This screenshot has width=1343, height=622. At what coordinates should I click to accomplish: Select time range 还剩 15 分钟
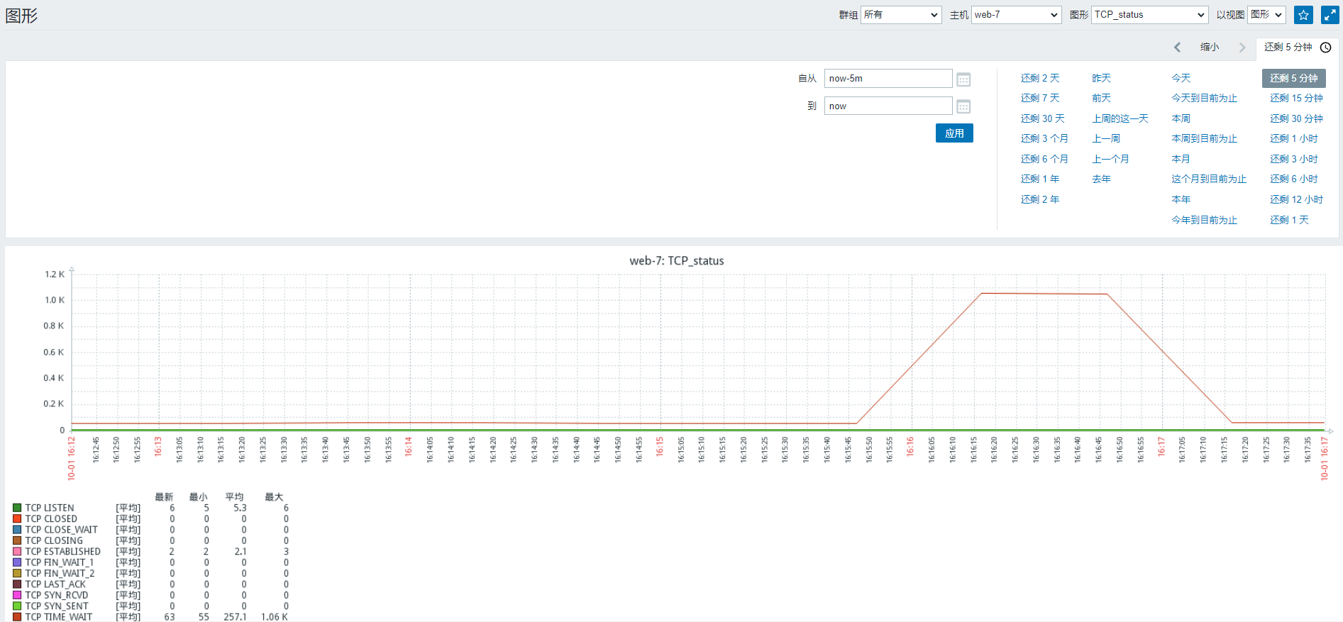pos(1297,98)
